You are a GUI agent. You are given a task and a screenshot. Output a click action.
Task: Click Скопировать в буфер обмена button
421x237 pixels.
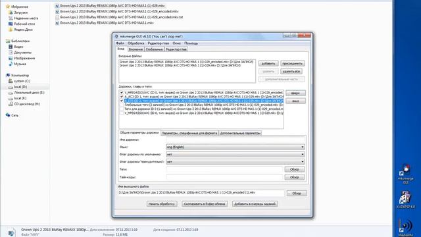[x=205, y=204]
